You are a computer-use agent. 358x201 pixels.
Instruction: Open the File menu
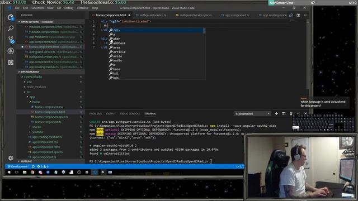17,8
